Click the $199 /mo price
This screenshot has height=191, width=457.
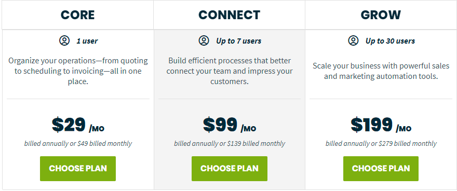click(x=381, y=125)
